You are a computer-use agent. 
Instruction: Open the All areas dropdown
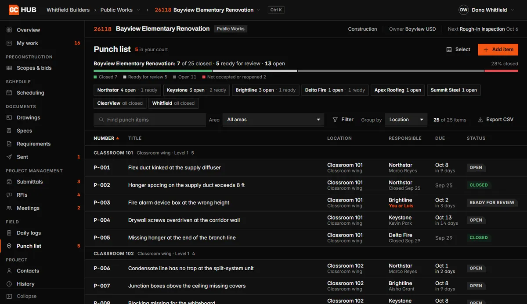pos(273,120)
